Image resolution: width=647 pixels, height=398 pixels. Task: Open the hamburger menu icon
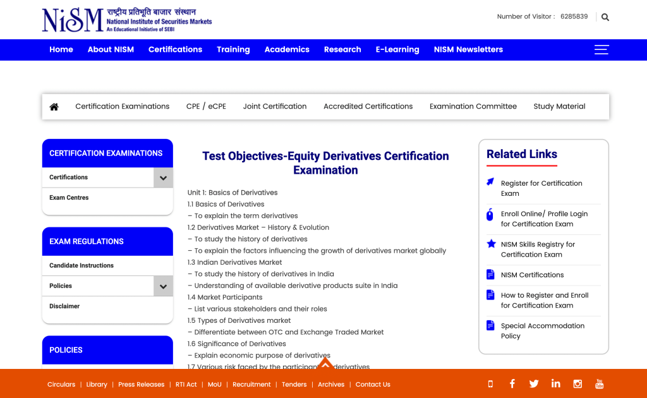click(x=602, y=49)
